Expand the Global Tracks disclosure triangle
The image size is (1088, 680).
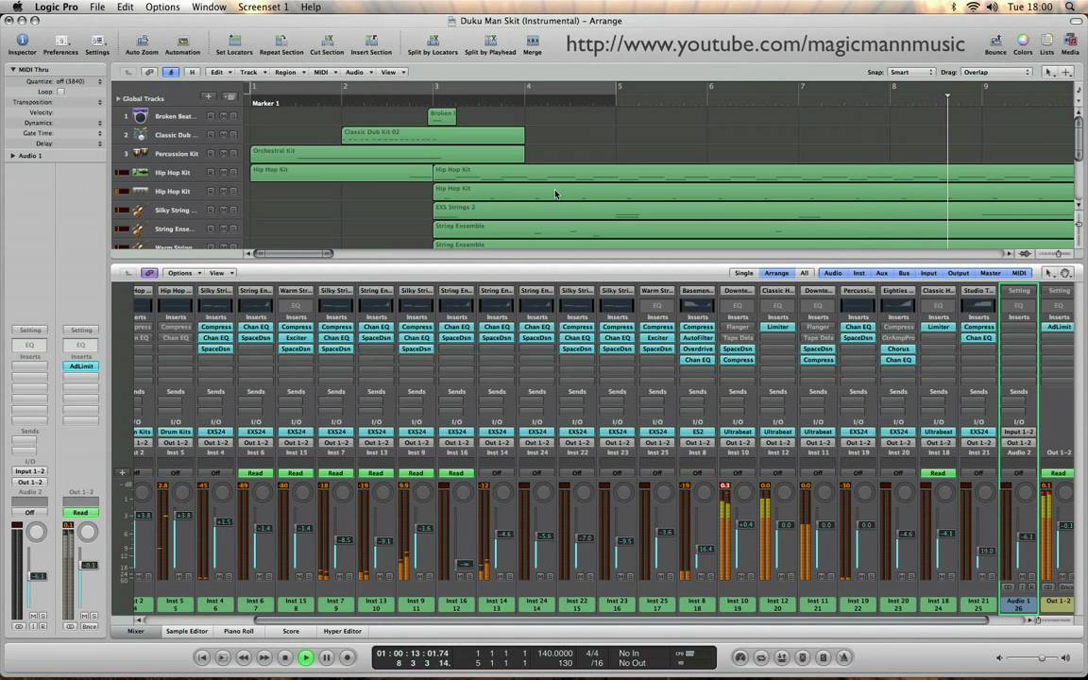(x=118, y=98)
